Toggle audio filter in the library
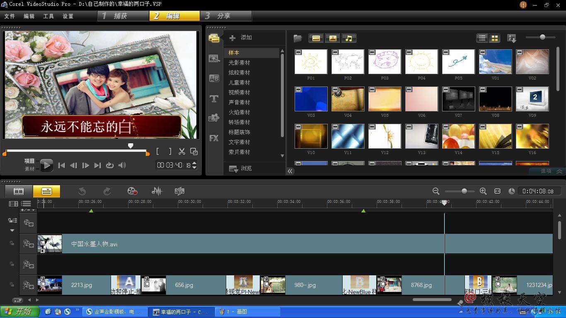566x318 pixels. click(x=349, y=39)
